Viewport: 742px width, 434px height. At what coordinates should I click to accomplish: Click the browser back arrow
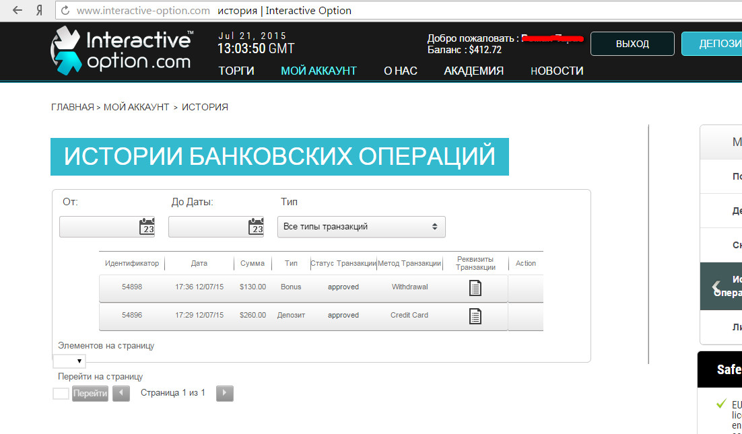point(18,10)
